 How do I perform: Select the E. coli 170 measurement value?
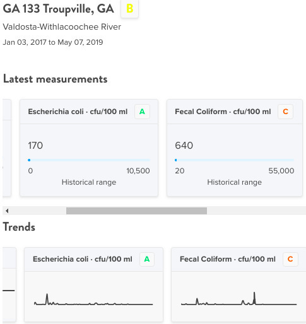pos(35,146)
